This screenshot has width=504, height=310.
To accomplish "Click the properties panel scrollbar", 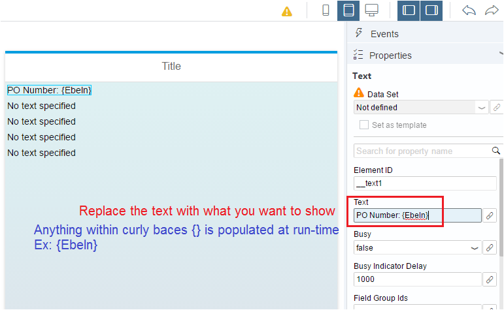I will [501, 207].
